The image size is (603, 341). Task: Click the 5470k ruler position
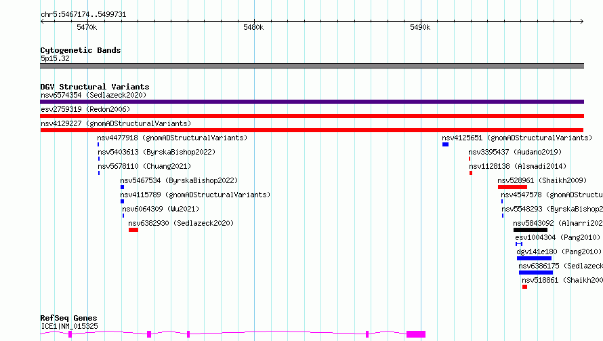point(87,27)
